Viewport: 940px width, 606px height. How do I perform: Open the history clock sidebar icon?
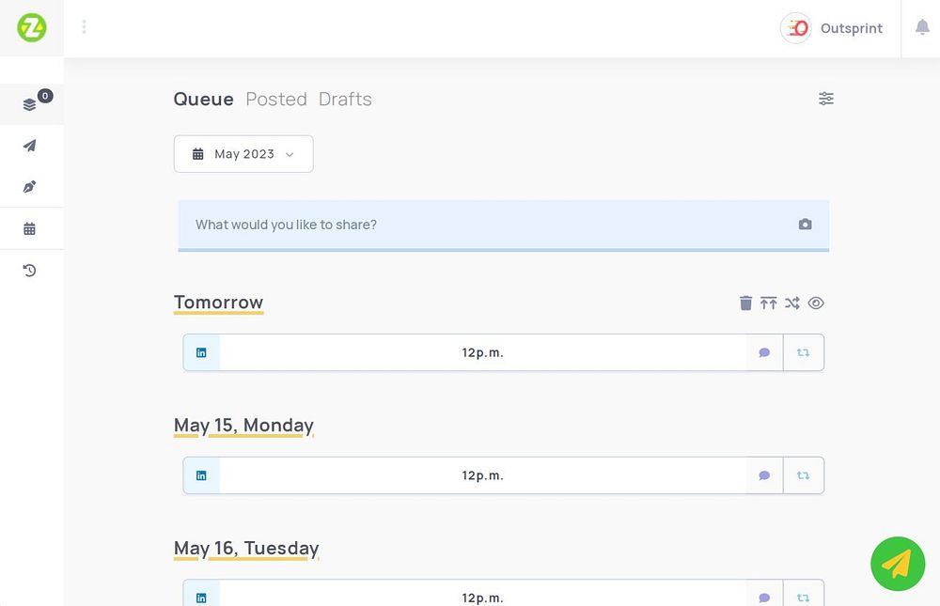[30, 271]
